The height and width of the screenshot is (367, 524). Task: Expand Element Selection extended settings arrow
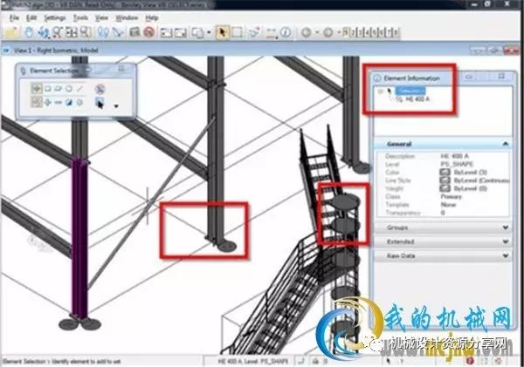pyautogui.click(x=116, y=106)
